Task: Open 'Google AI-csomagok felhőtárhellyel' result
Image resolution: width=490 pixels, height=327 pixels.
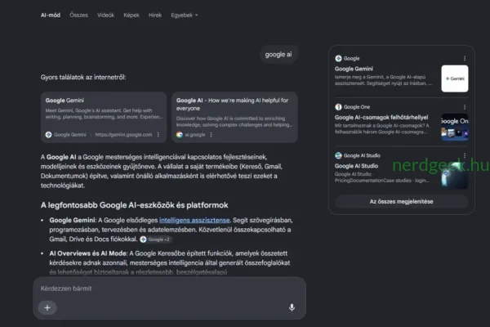Action: pyautogui.click(x=381, y=118)
